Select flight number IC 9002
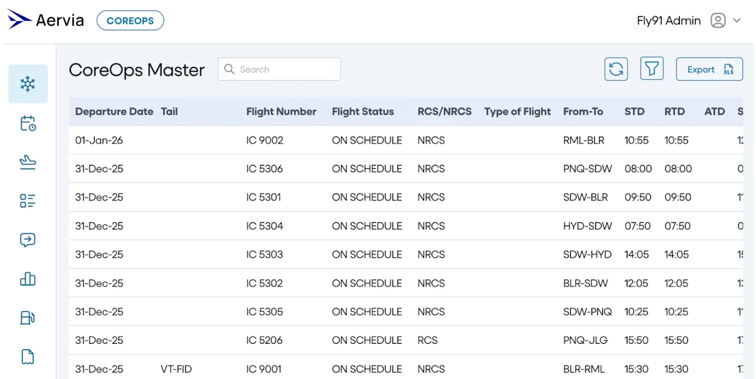The width and height of the screenshot is (756, 379). 265,140
